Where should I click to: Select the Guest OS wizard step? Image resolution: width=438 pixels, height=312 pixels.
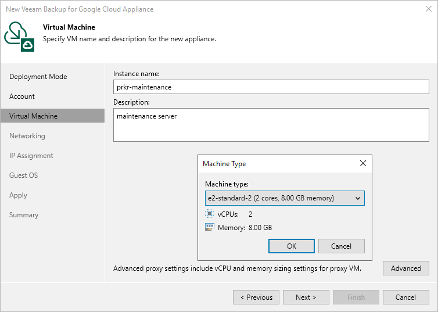pyautogui.click(x=23, y=175)
